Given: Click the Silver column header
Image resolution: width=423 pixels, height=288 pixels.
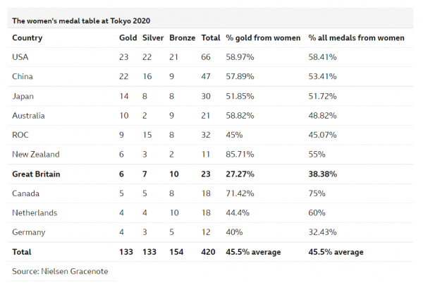Looking at the screenshot, I should [153, 38].
